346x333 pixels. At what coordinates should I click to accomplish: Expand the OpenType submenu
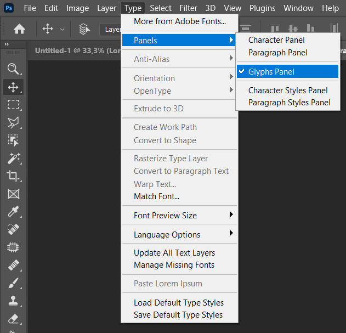179,91
